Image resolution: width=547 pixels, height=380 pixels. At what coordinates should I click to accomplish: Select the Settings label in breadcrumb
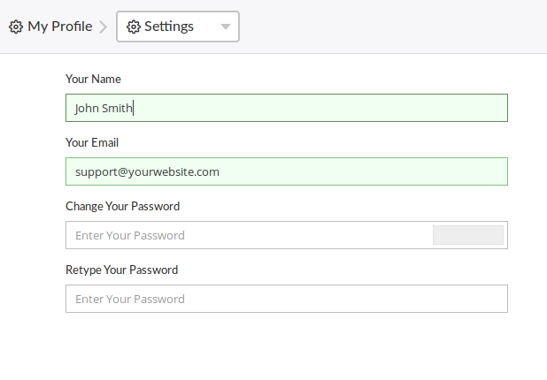click(169, 27)
